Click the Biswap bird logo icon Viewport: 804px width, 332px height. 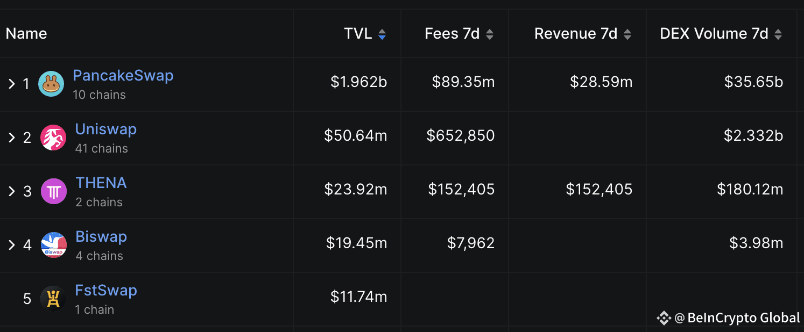click(x=54, y=245)
